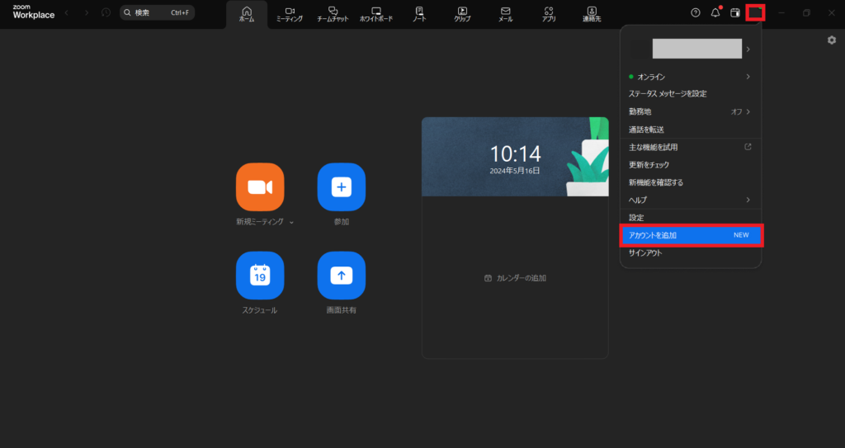Viewport: 845px width, 448px height.
Task: Click the Join plus icon
Action: tap(342, 187)
